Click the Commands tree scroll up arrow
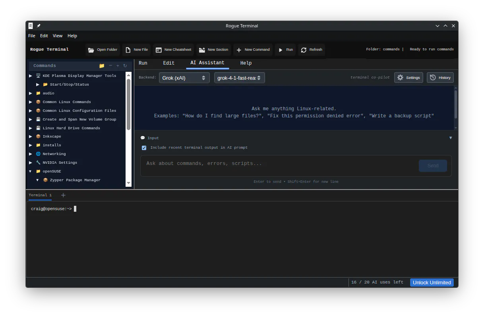The height and width of the screenshot is (318, 484). tap(128, 75)
